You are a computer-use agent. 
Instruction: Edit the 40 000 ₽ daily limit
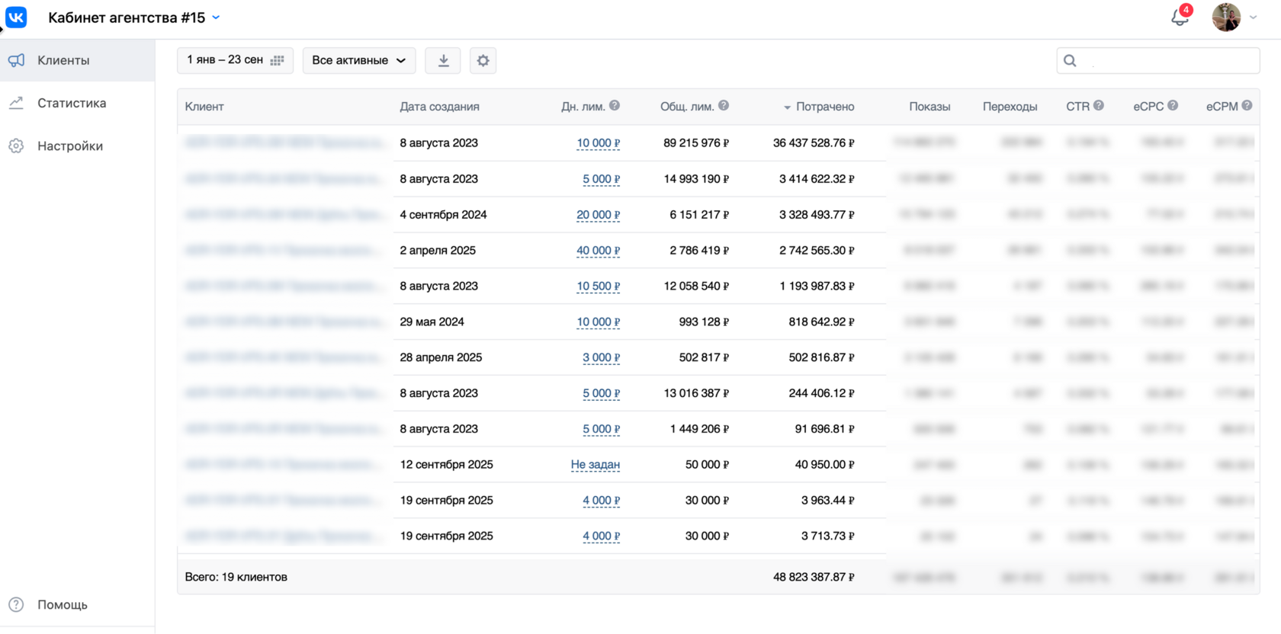tap(598, 251)
